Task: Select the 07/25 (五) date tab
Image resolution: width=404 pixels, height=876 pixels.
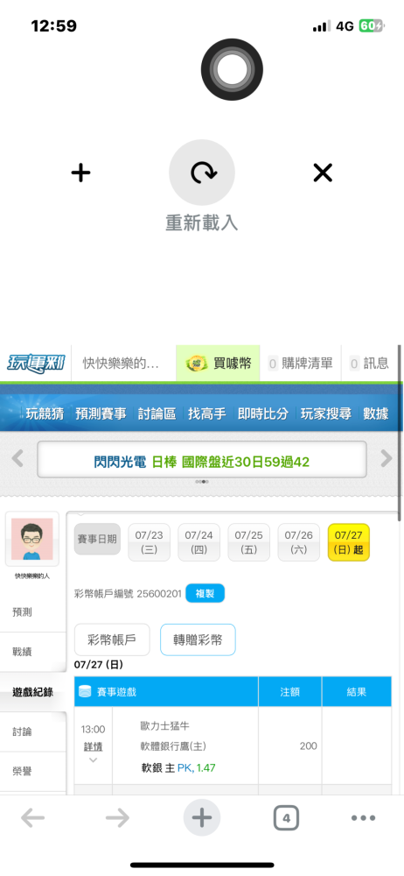Action: click(x=249, y=542)
